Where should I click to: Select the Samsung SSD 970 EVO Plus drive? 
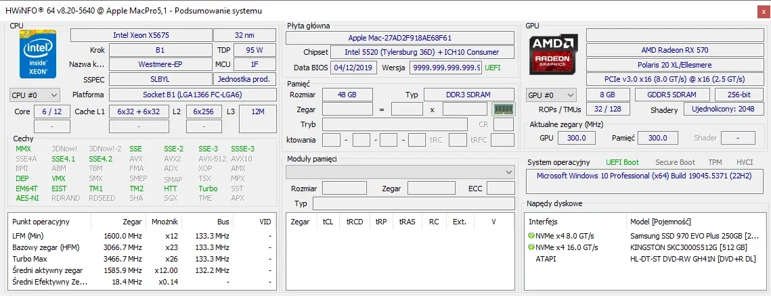pyautogui.click(x=644, y=236)
